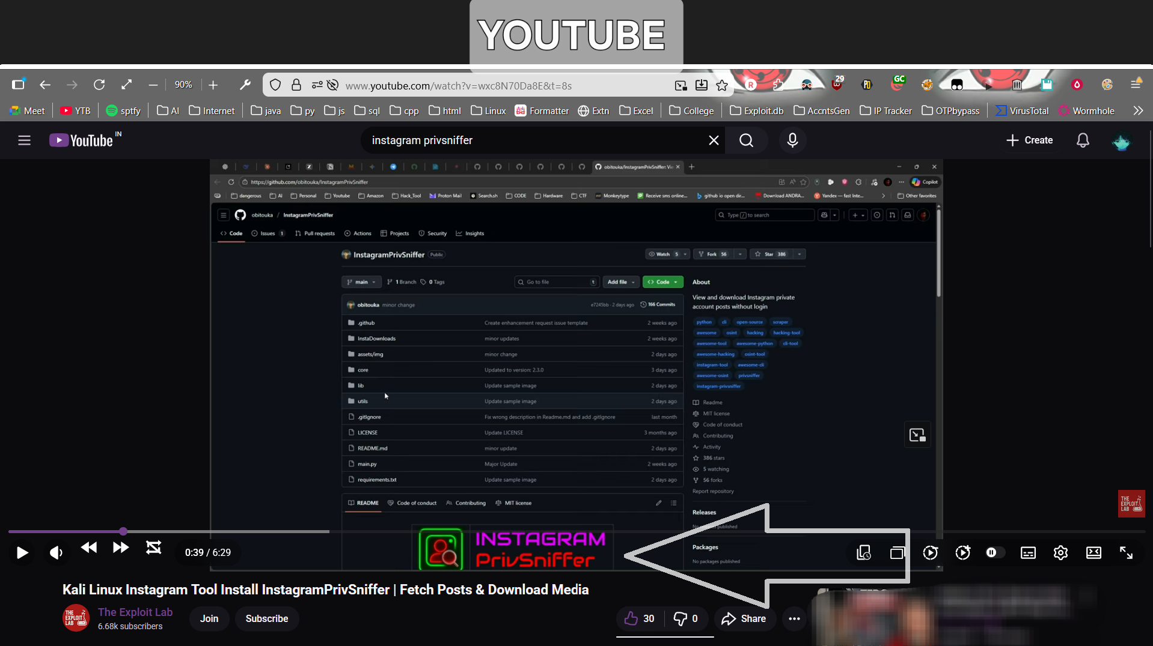Viewport: 1153px width, 646px height.
Task: Open the more actions ellipsis menu
Action: pos(794,618)
